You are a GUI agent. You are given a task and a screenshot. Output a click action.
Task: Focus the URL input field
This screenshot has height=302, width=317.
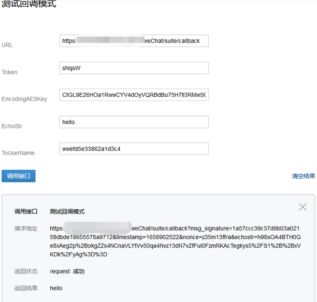(x=134, y=41)
